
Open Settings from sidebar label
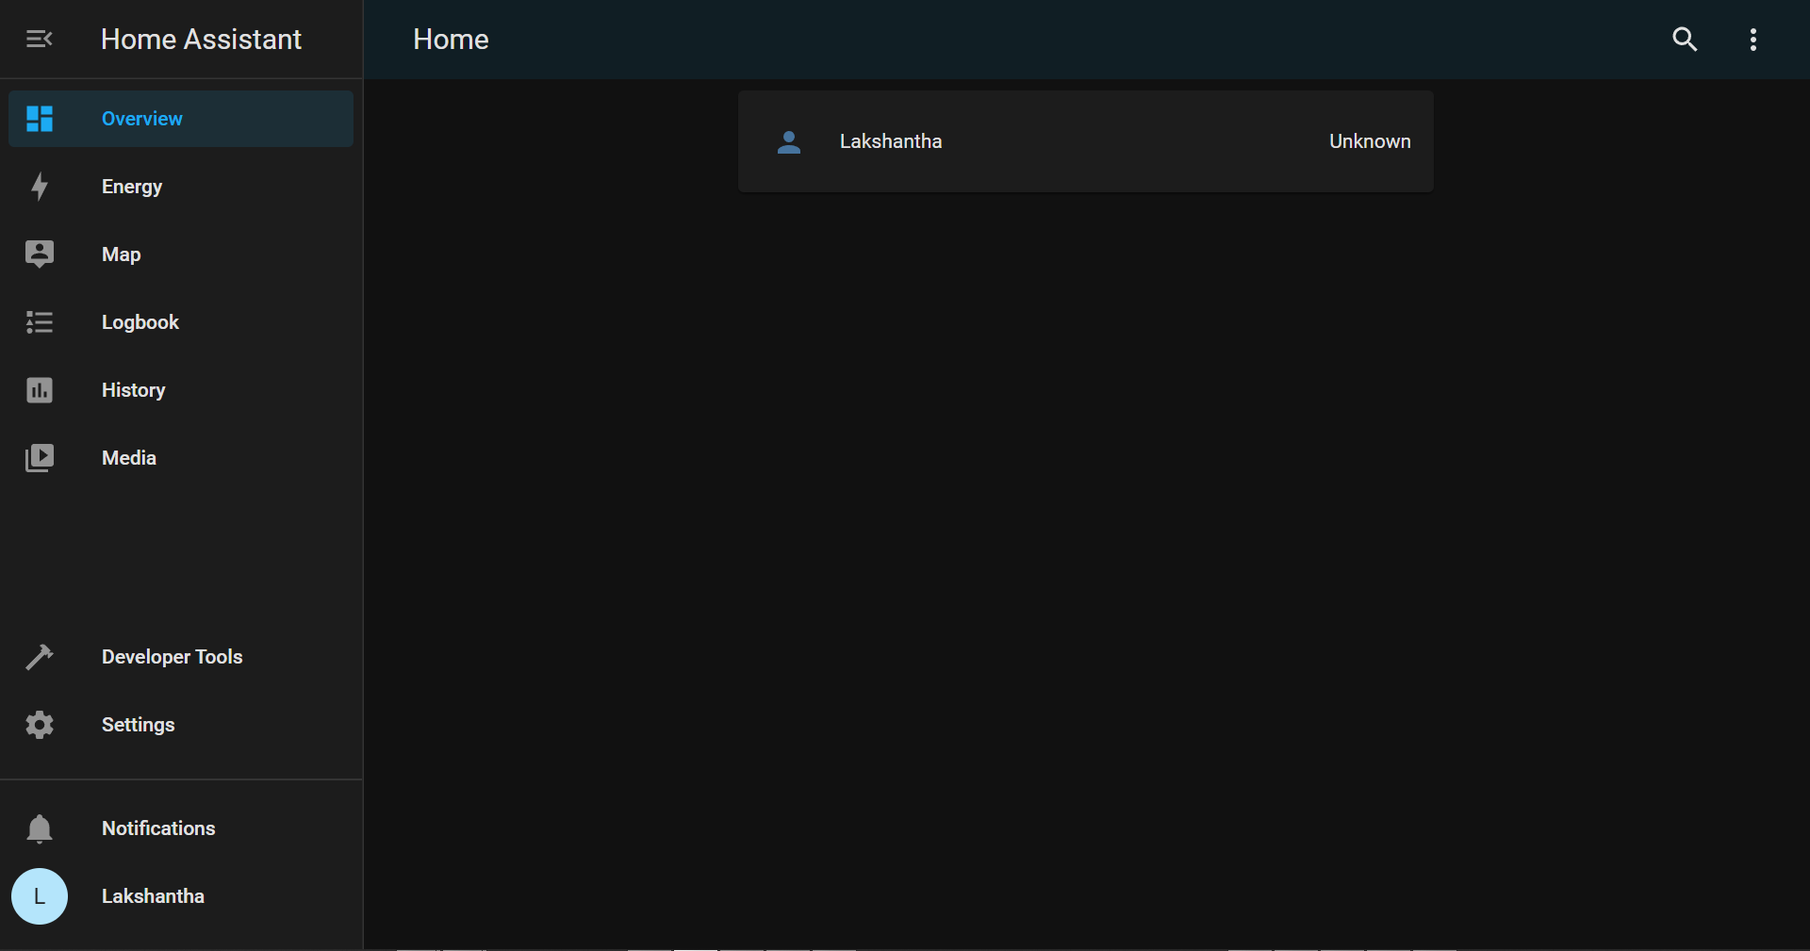(x=139, y=725)
